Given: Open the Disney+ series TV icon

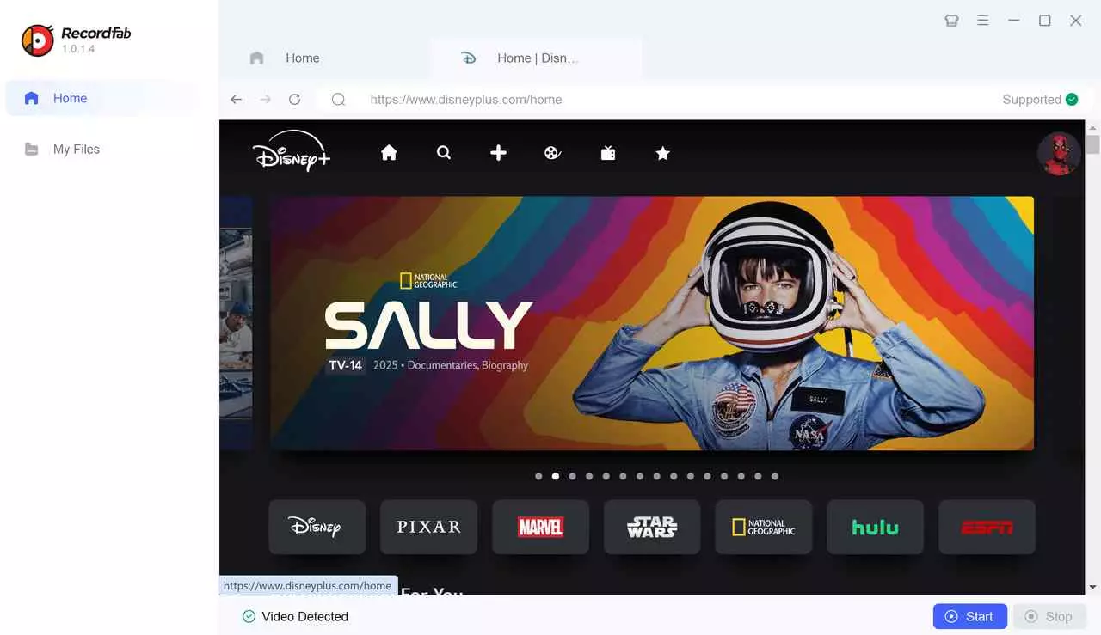Looking at the screenshot, I should point(608,153).
